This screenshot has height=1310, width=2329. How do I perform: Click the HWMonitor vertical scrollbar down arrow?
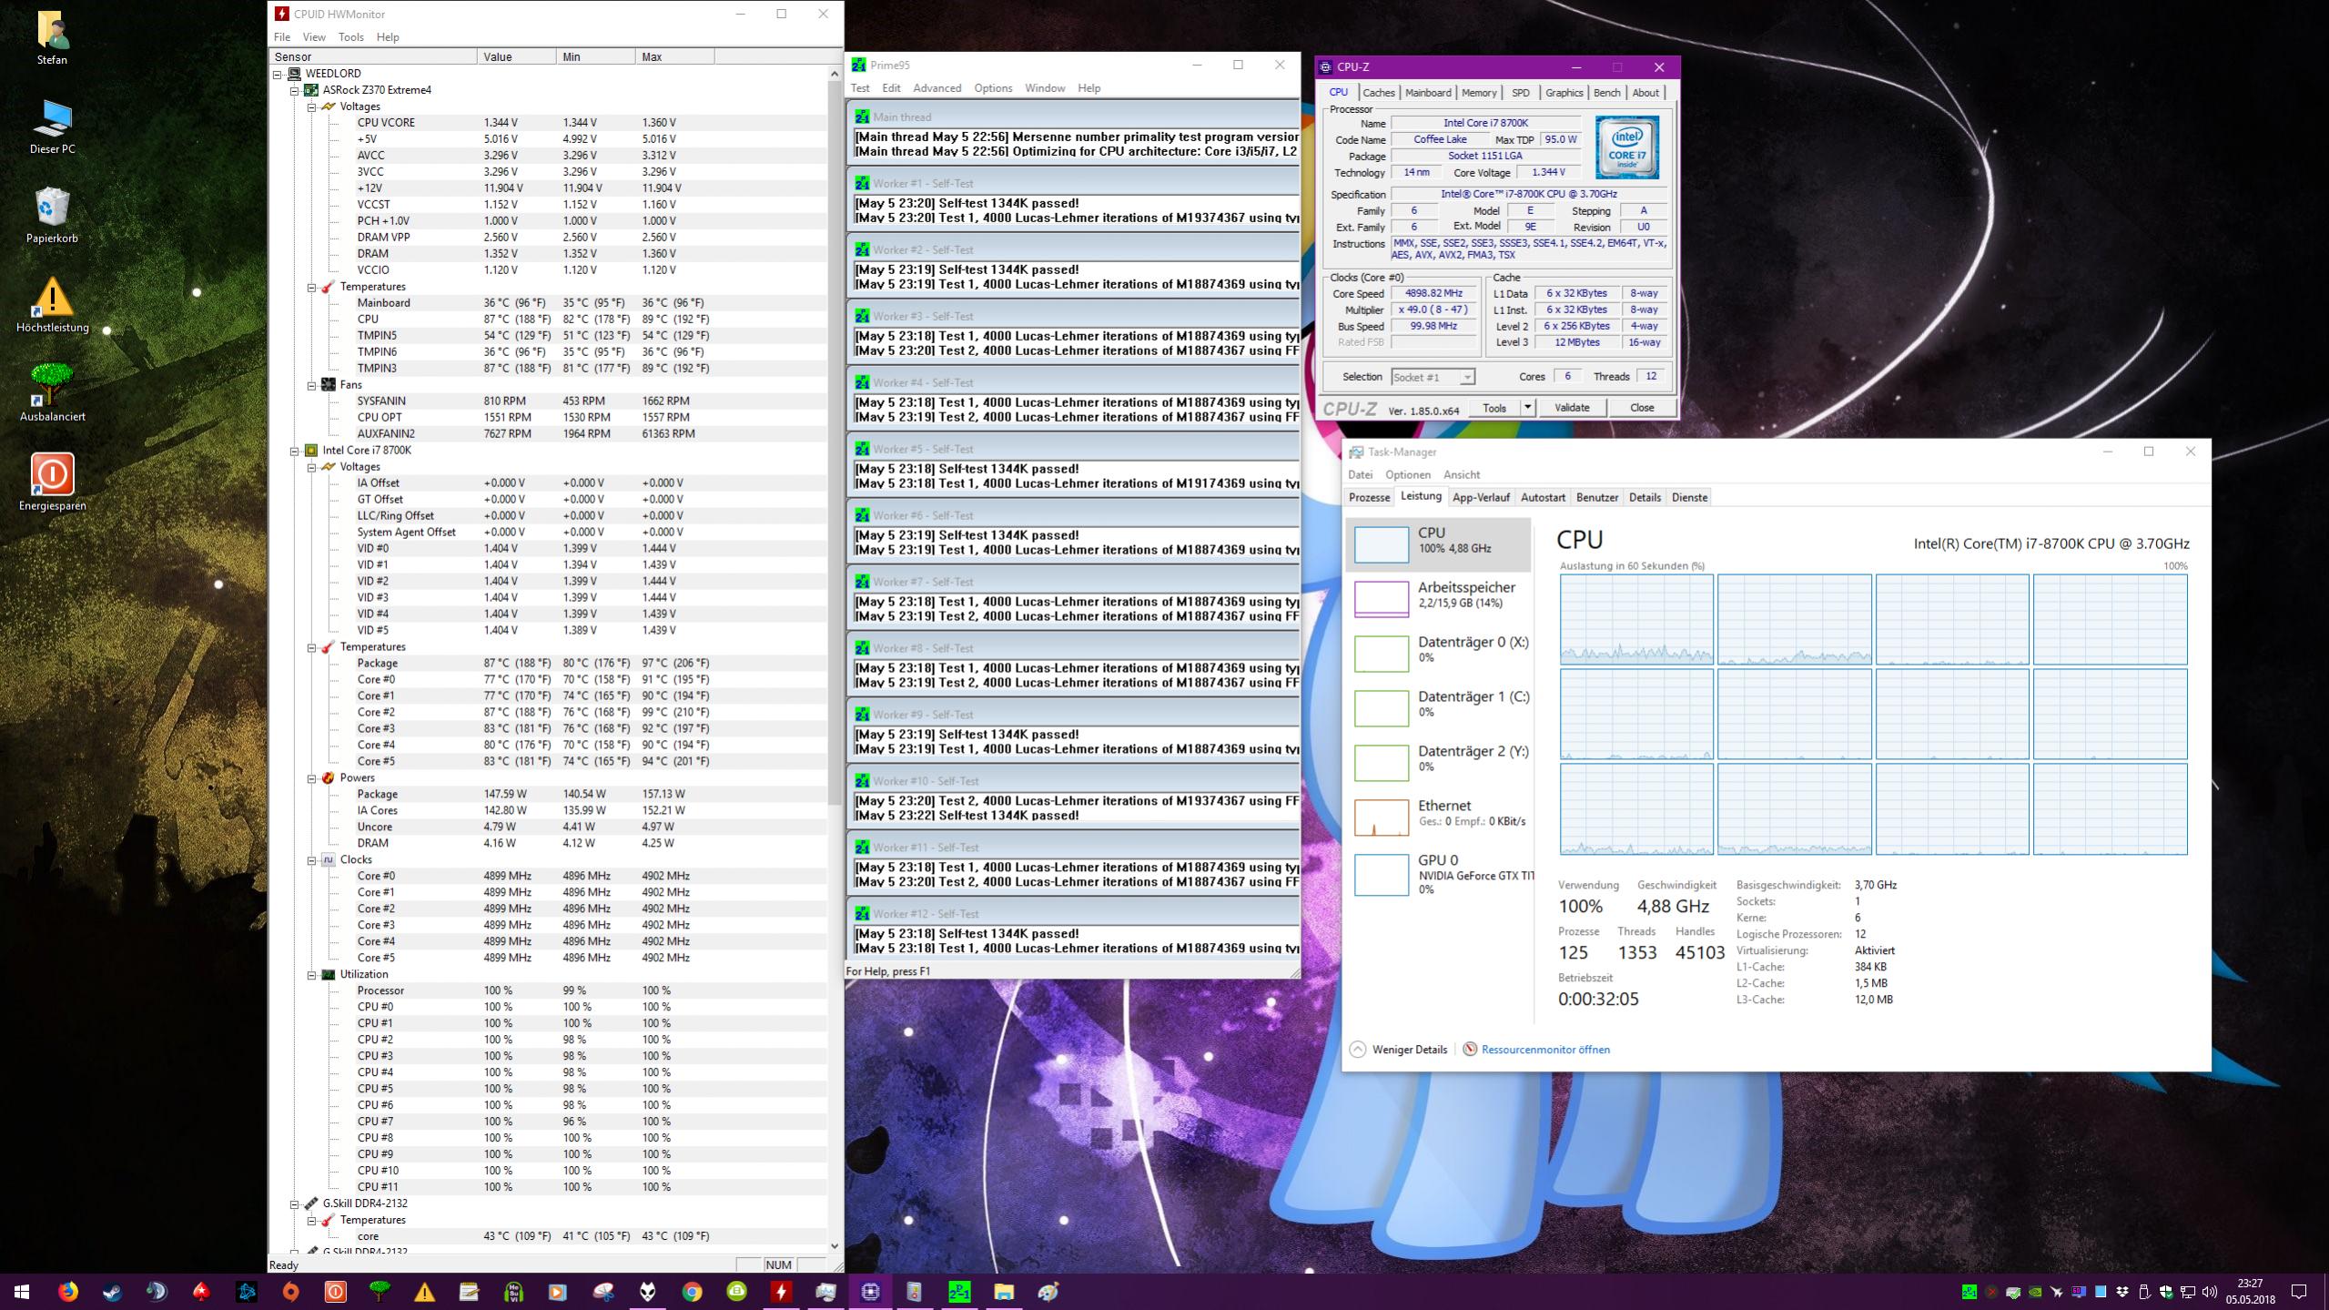pos(835,1245)
